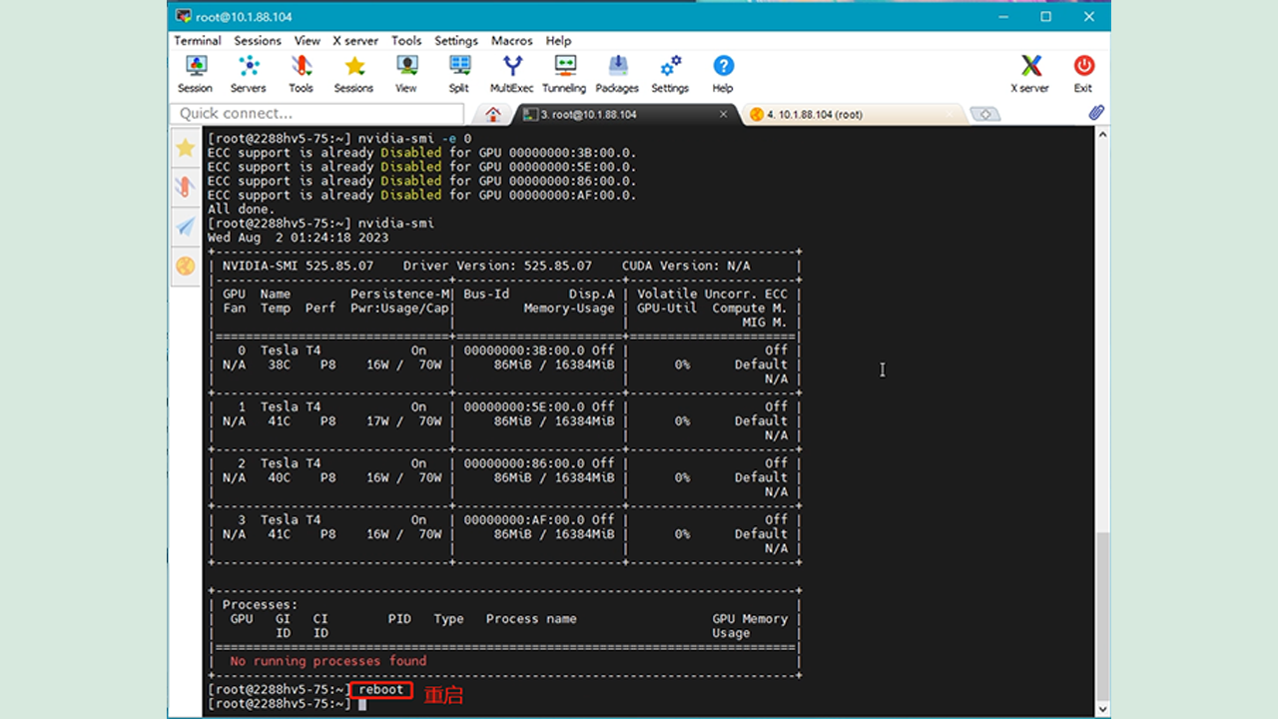The width and height of the screenshot is (1278, 719).
Task: Click the paperclip icon near tab bar
Action: pos(1096,113)
